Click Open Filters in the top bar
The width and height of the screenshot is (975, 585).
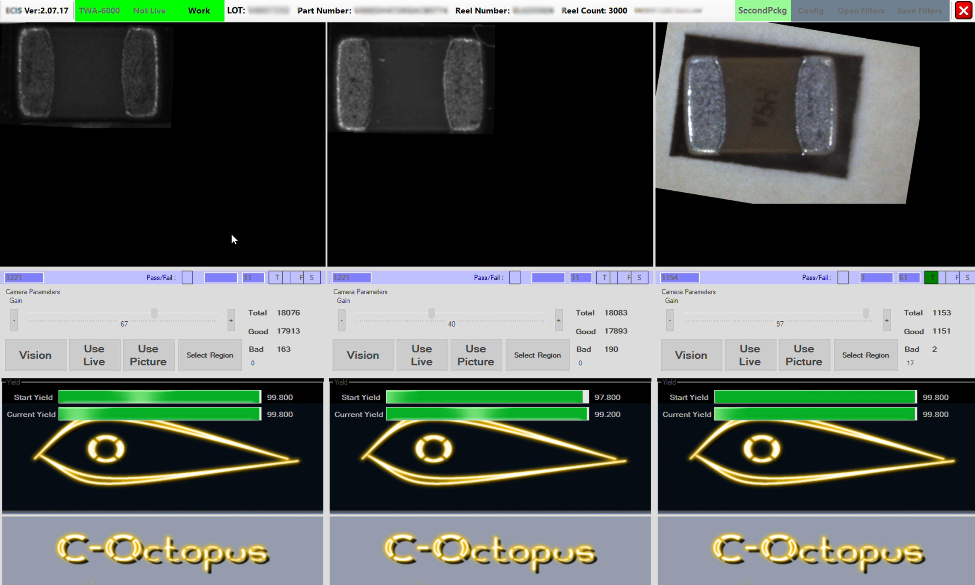tap(861, 10)
